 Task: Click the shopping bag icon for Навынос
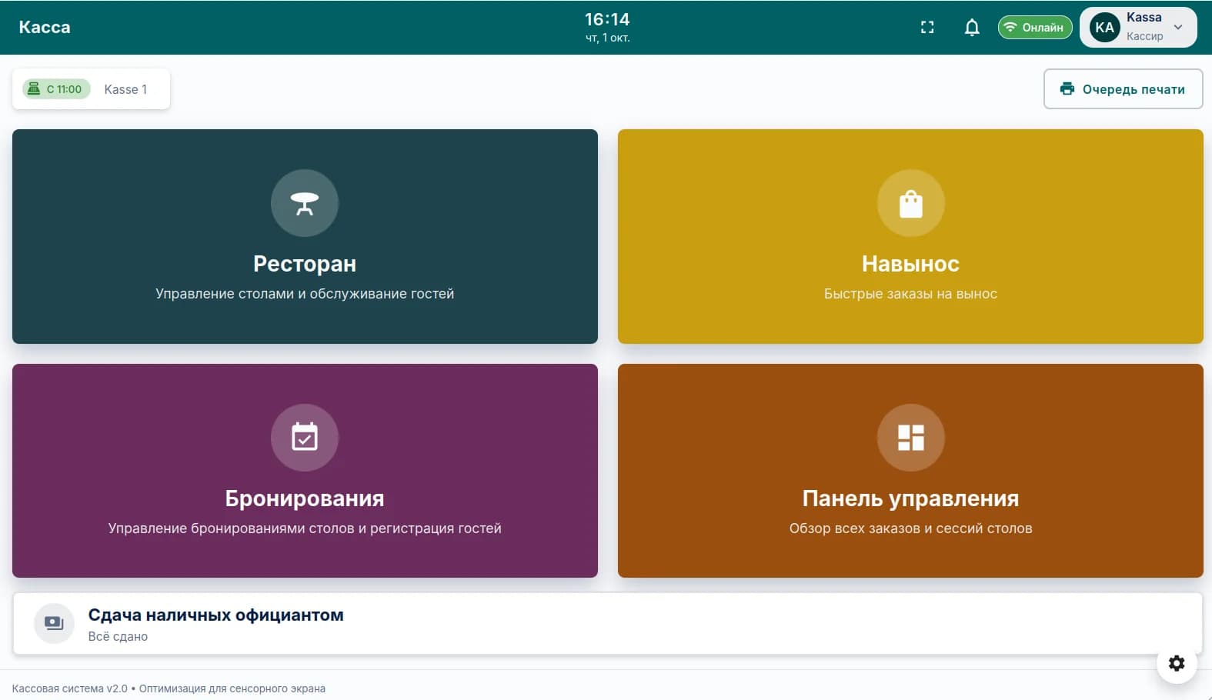tap(911, 203)
